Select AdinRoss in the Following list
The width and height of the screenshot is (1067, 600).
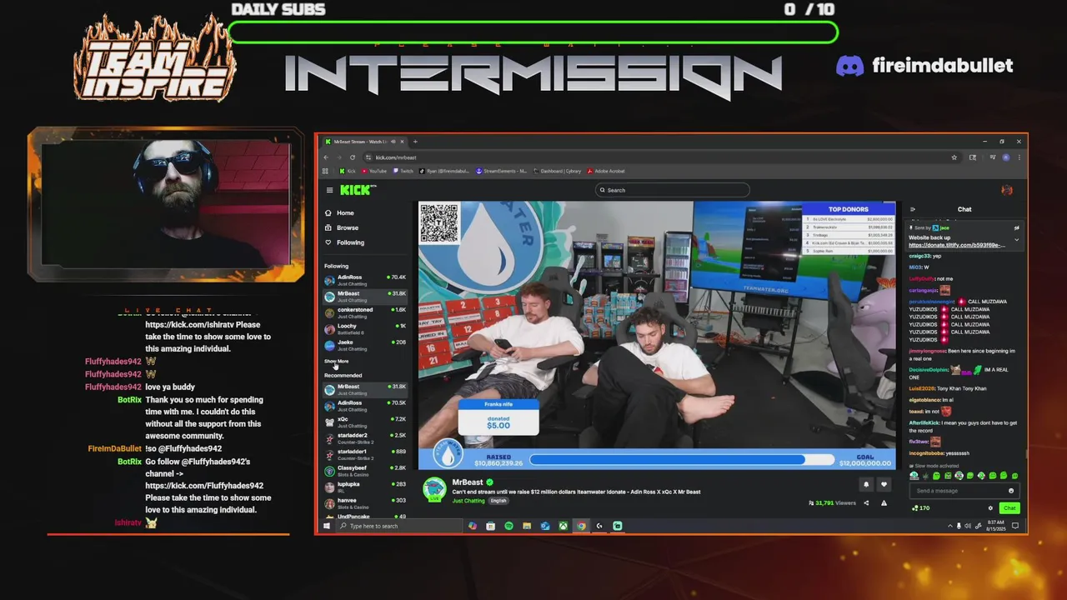pos(365,280)
